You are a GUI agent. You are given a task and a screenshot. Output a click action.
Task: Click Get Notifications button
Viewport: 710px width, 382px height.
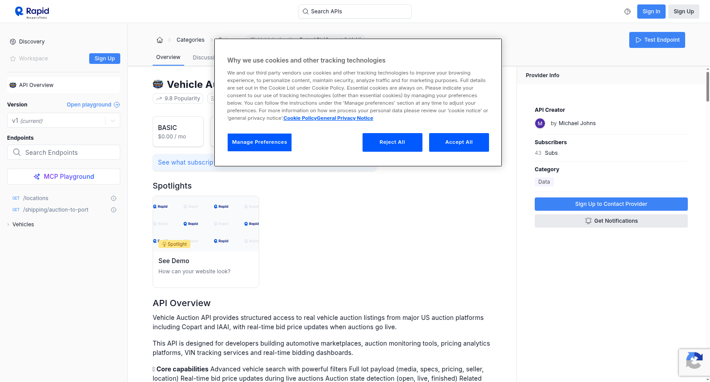611,221
